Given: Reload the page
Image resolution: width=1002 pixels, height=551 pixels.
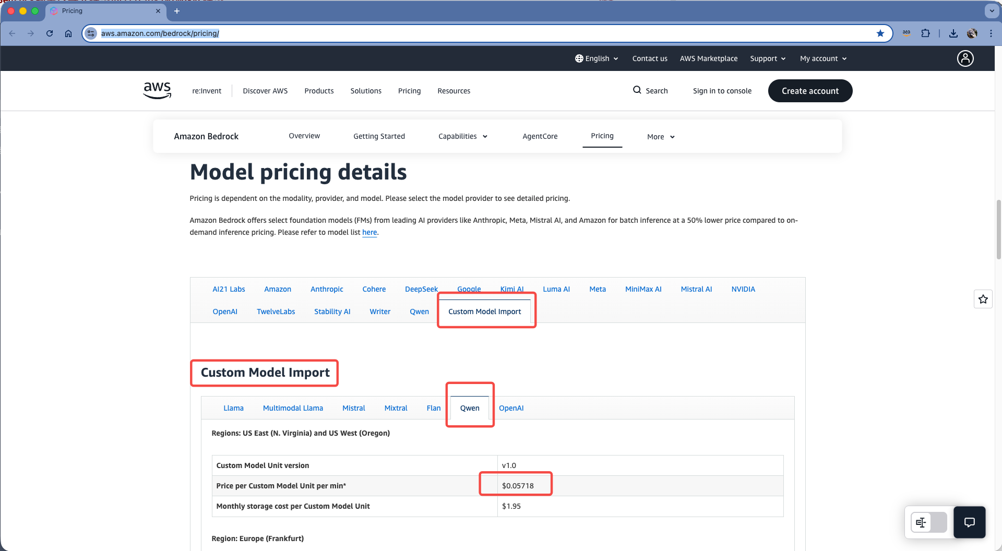Looking at the screenshot, I should [50, 33].
